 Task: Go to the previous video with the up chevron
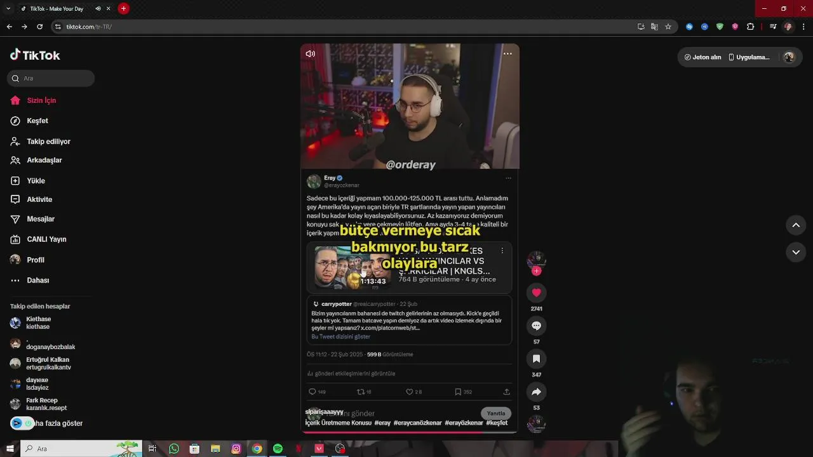796,225
